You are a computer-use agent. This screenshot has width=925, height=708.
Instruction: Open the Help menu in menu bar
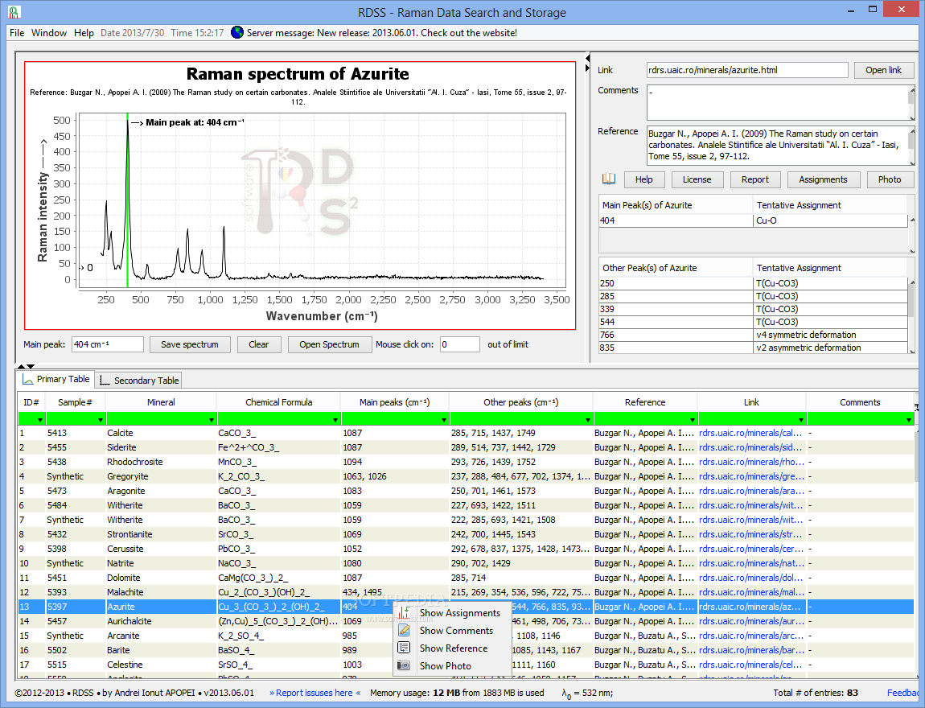[x=84, y=32]
